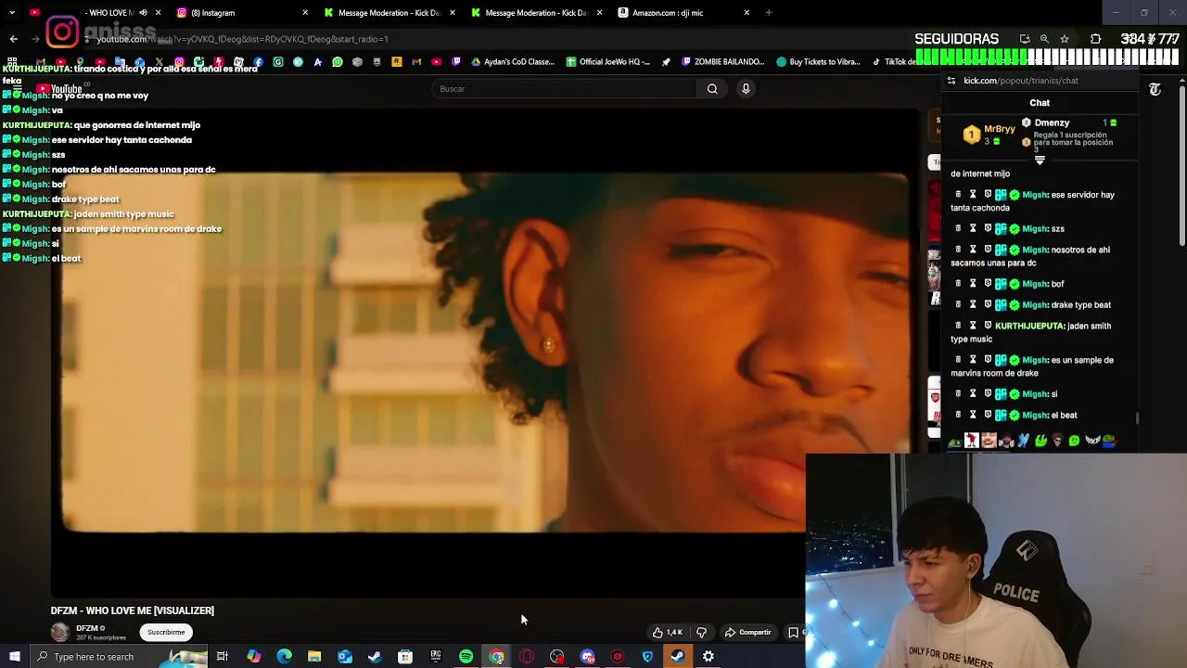Open Outlook from the taskbar
The image size is (1187, 668).
(x=345, y=657)
